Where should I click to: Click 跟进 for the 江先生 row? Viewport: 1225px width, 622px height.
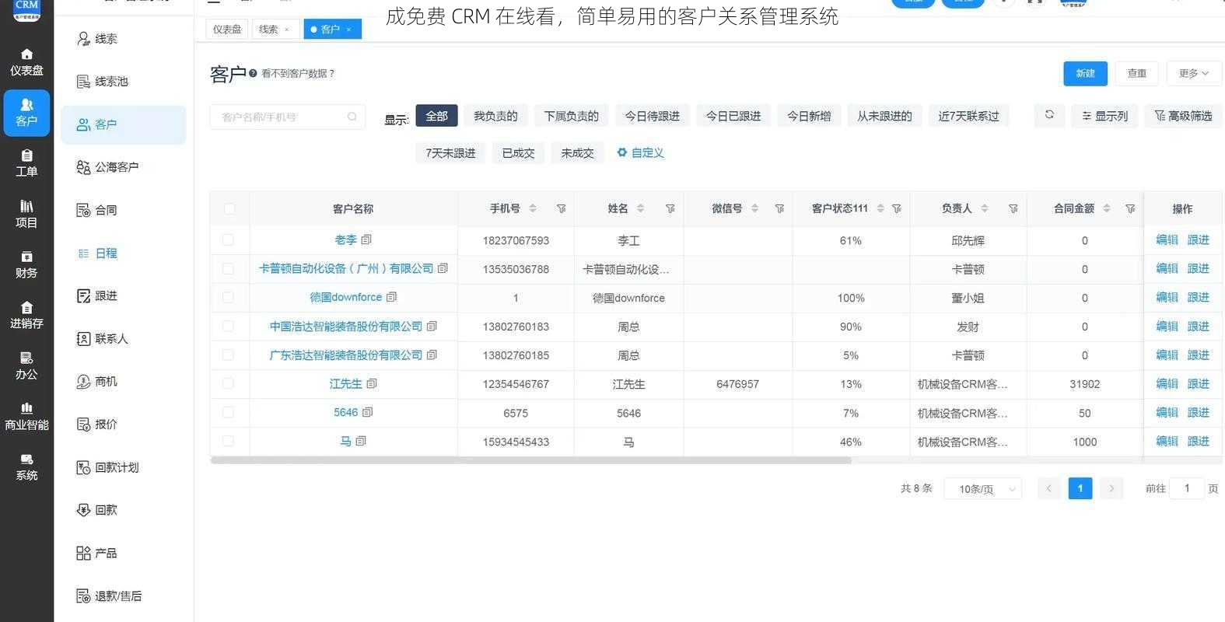click(1198, 383)
